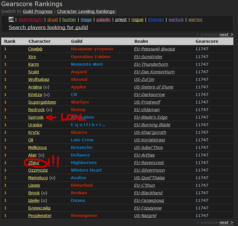View the circled Zføur character
Image resolution: width=238 pixels, height=226 pixels.
point(34,163)
